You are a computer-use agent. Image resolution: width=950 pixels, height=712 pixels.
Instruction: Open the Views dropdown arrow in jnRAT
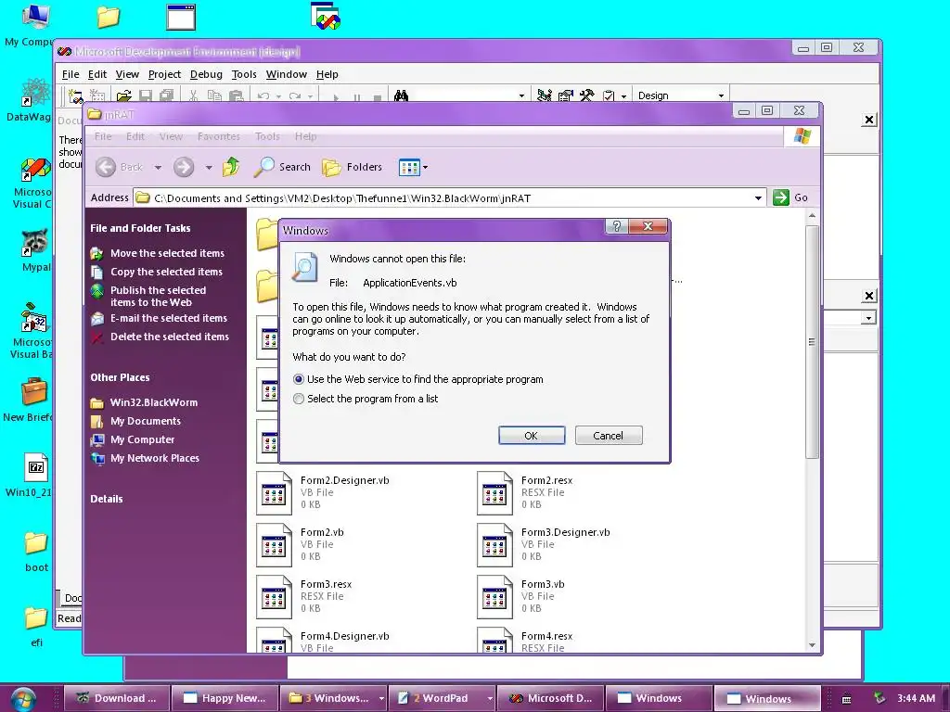click(425, 167)
